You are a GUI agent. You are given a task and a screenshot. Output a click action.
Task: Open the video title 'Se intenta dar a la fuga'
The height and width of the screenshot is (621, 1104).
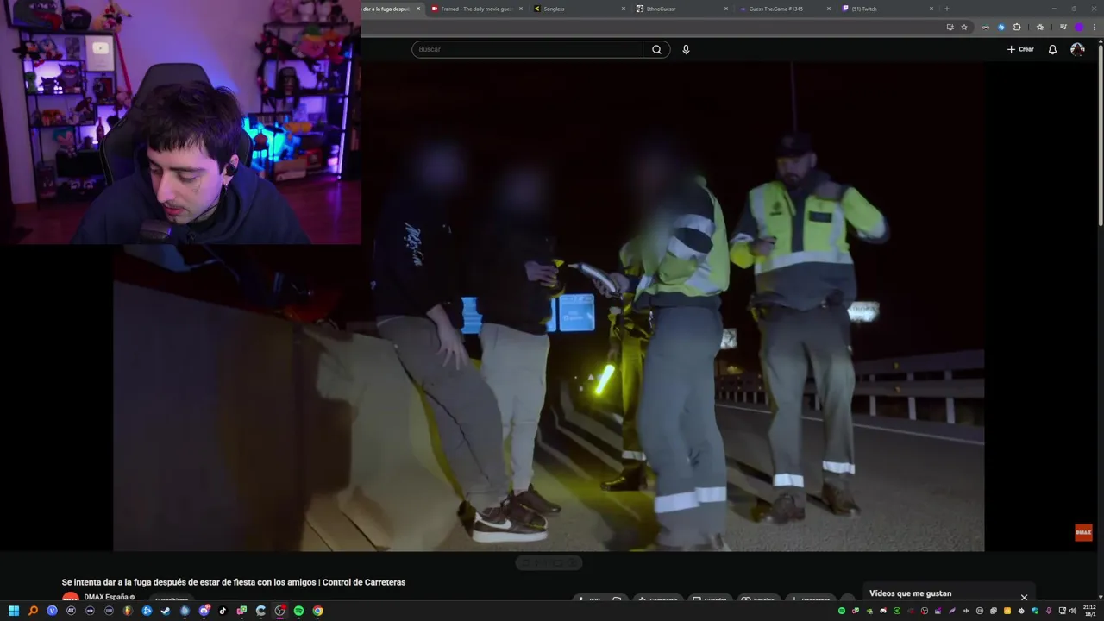(234, 582)
